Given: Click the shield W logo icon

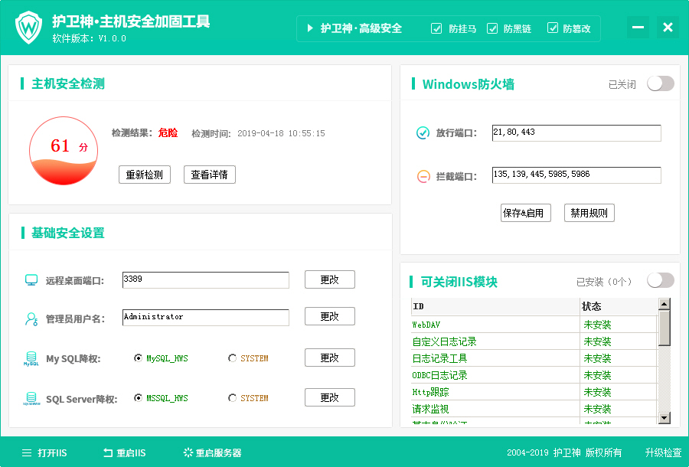Looking at the screenshot, I should (x=28, y=28).
